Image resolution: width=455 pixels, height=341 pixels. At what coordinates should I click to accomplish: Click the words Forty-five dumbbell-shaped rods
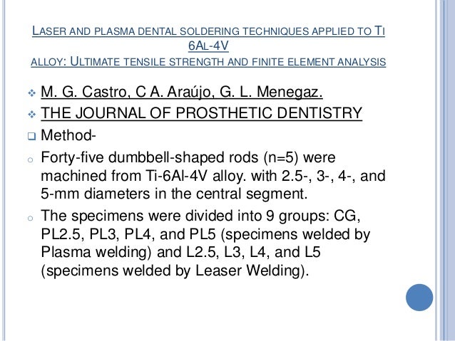[150, 158]
